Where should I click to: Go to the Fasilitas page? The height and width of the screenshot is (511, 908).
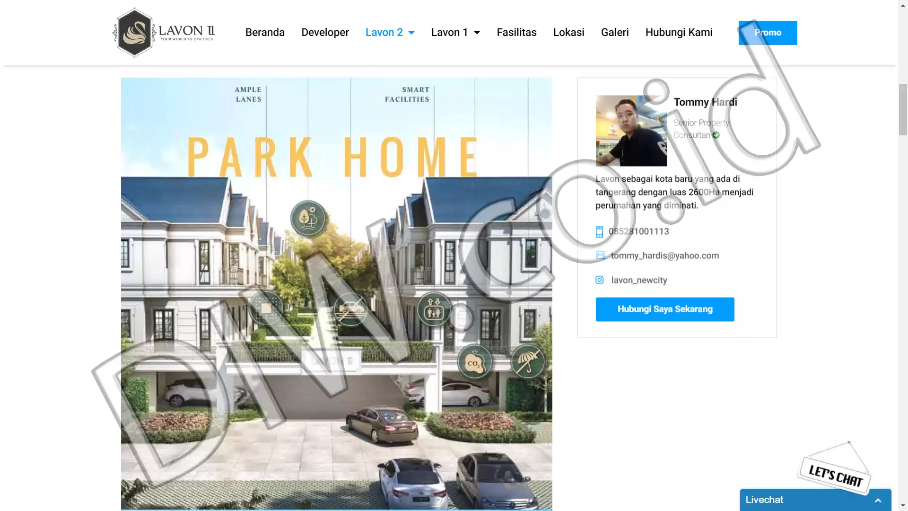(516, 32)
